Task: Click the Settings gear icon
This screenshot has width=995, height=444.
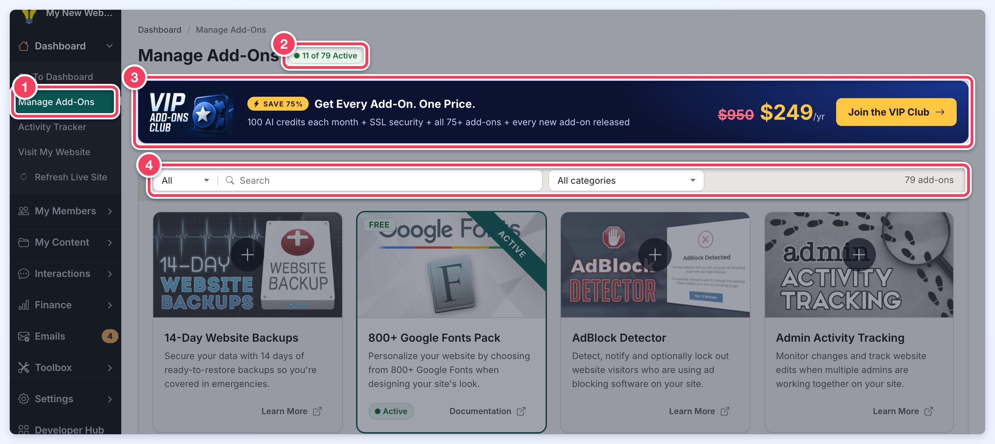Action: coord(24,399)
